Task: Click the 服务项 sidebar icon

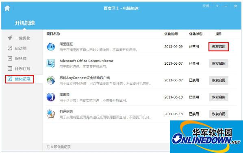Action: [x=10, y=58]
